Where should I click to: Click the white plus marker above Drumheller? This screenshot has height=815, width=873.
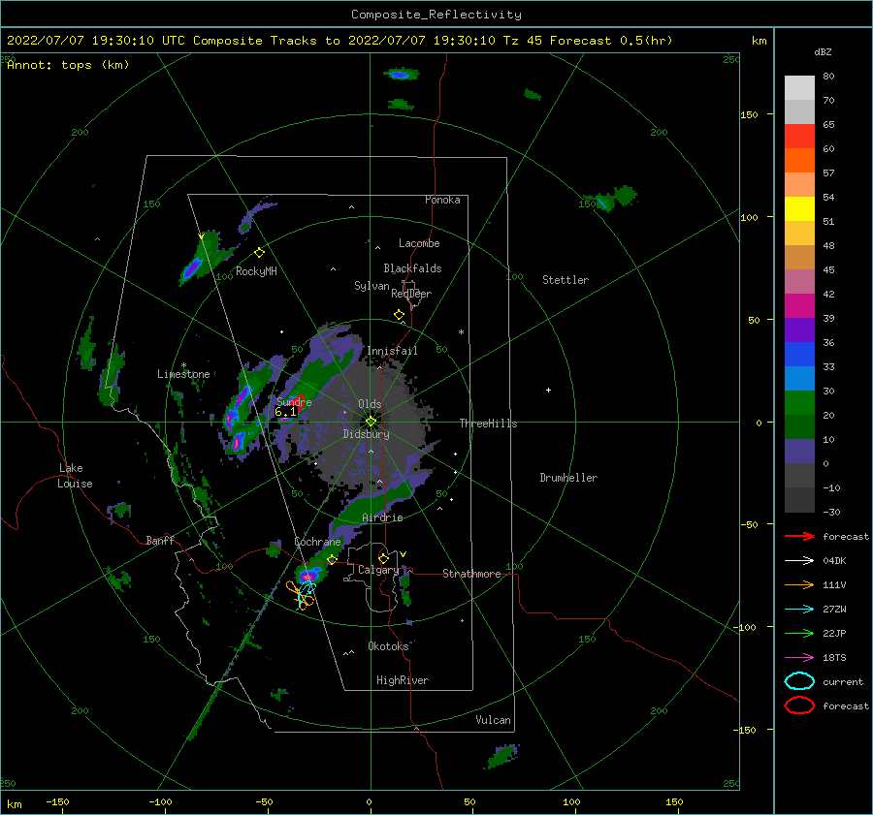point(548,390)
